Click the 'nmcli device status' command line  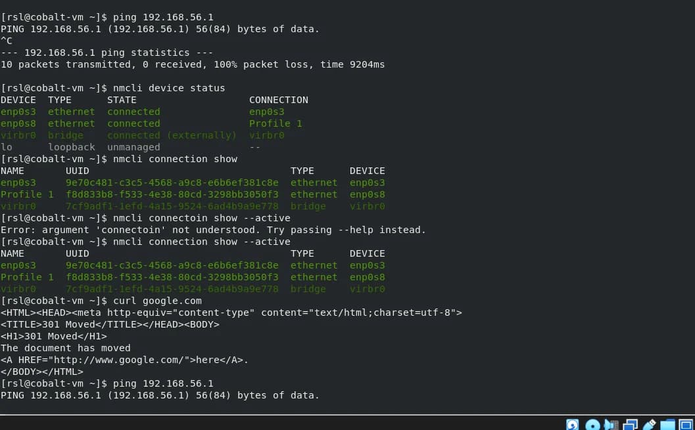coord(113,88)
